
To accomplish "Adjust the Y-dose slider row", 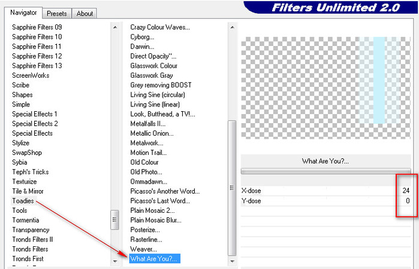I will [325, 201].
